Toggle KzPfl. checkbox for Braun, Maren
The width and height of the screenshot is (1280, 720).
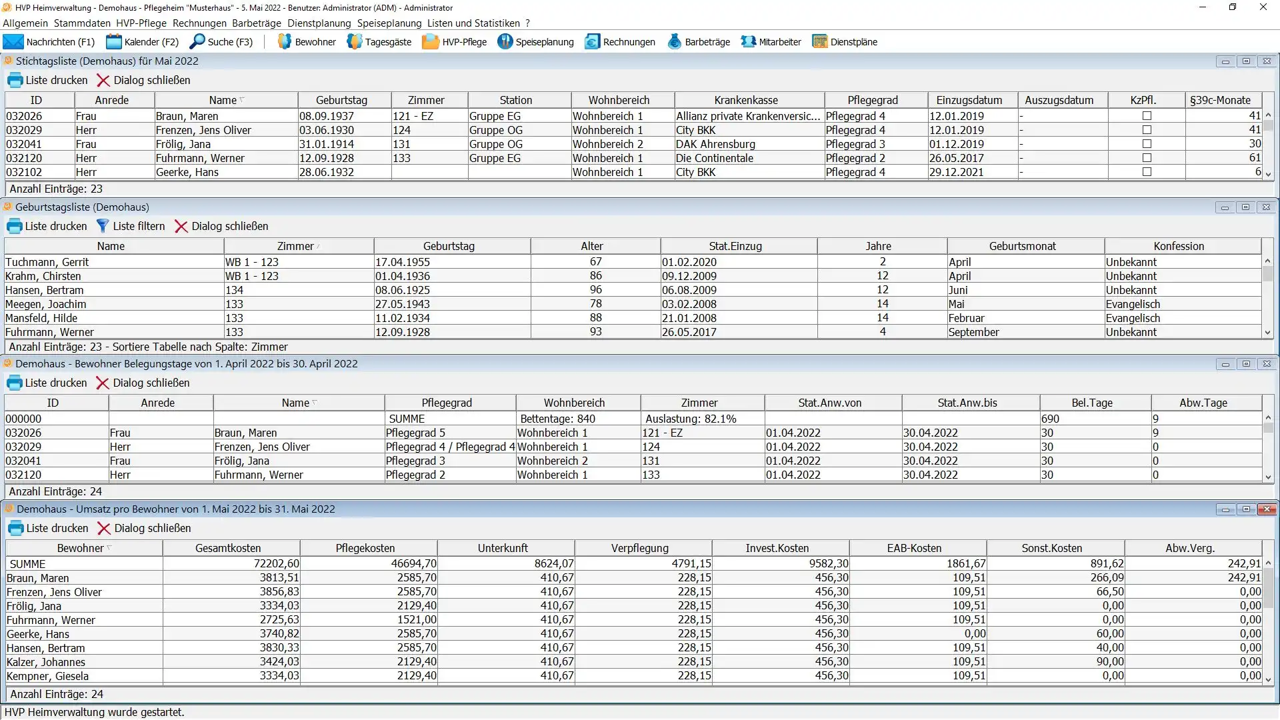coord(1147,116)
